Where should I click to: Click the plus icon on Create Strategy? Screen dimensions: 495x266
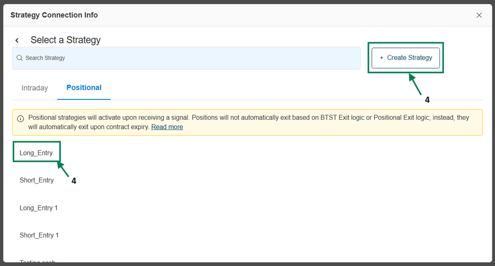click(381, 58)
